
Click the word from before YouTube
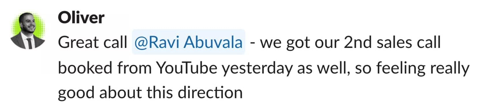point(134,68)
